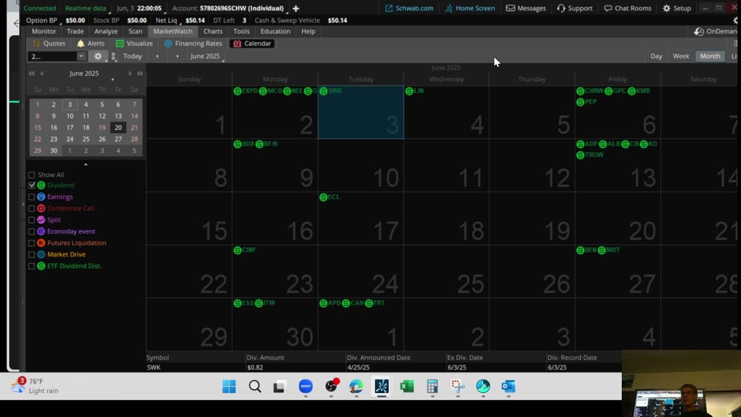The height and width of the screenshot is (417, 741).
Task: Jump back a year in mini calendar
Action: coord(32,74)
